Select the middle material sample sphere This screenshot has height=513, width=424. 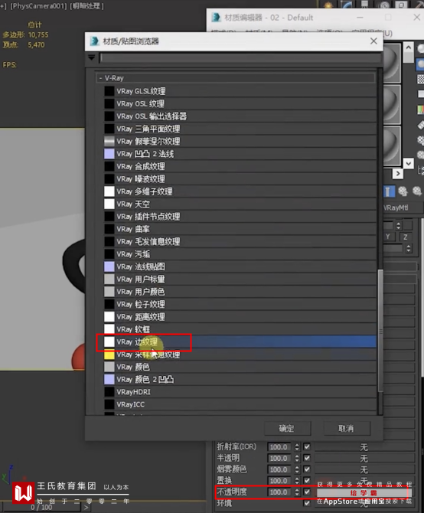(x=392, y=105)
